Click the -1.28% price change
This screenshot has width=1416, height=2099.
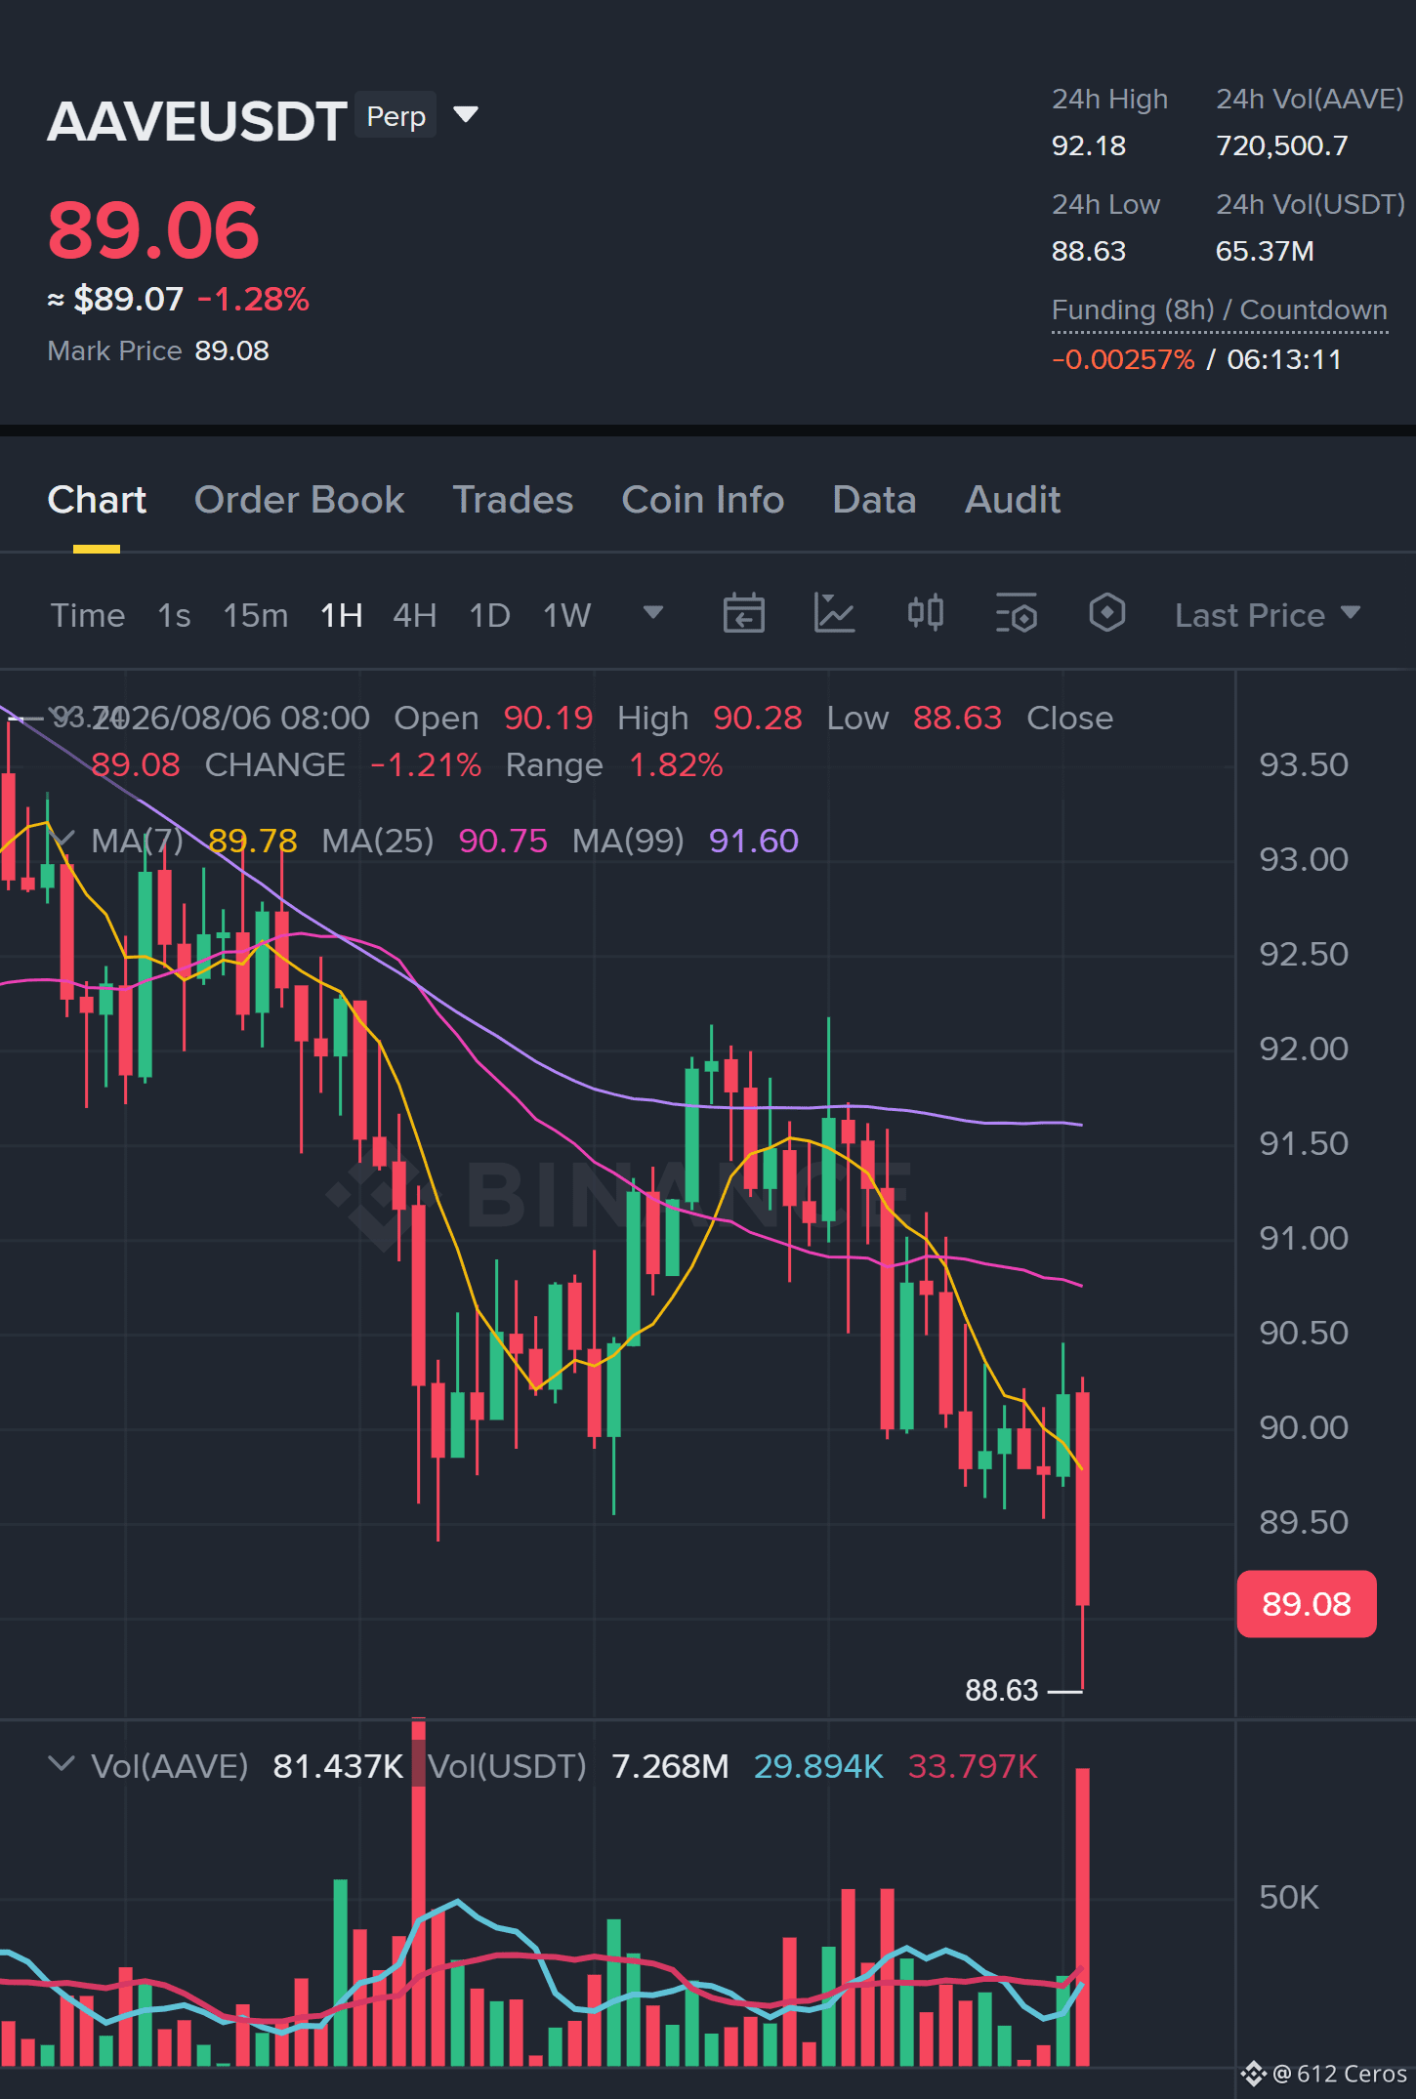253,299
